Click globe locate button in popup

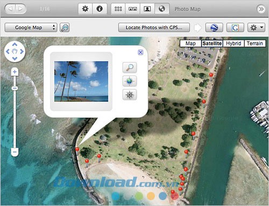130,81
